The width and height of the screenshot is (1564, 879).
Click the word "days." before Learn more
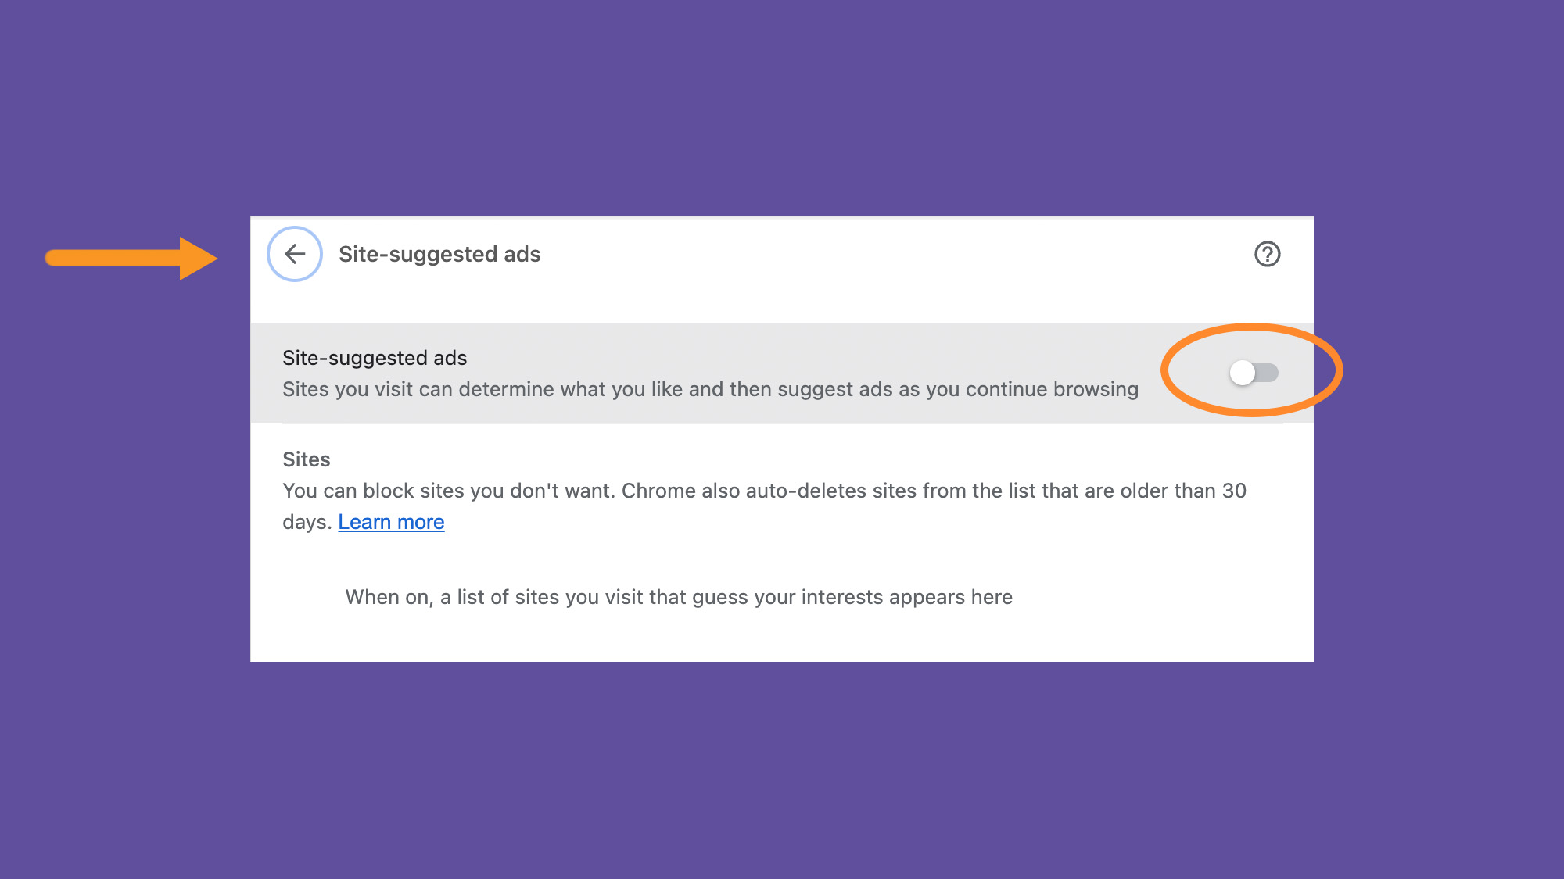tap(307, 522)
